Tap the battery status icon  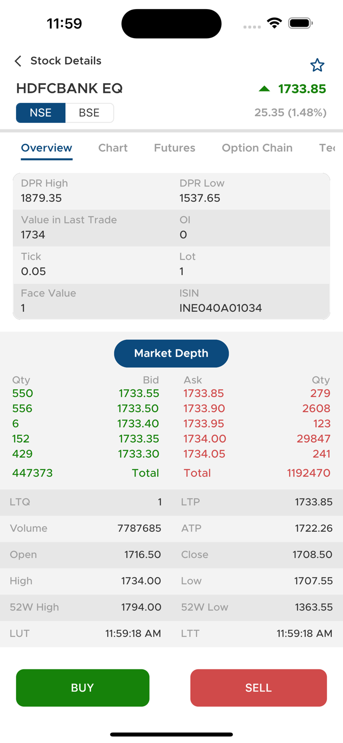(300, 23)
